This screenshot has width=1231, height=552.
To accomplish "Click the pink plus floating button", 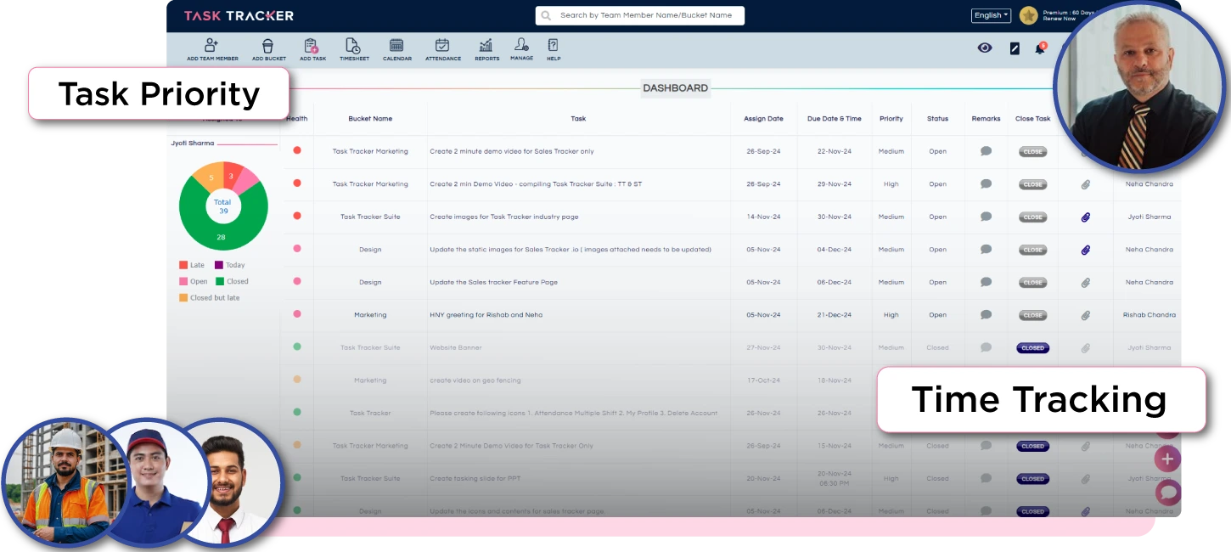I will [x=1167, y=459].
